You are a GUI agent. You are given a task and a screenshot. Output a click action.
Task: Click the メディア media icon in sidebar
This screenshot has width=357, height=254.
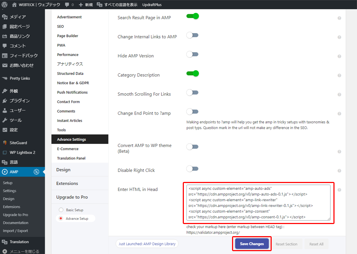5,17
